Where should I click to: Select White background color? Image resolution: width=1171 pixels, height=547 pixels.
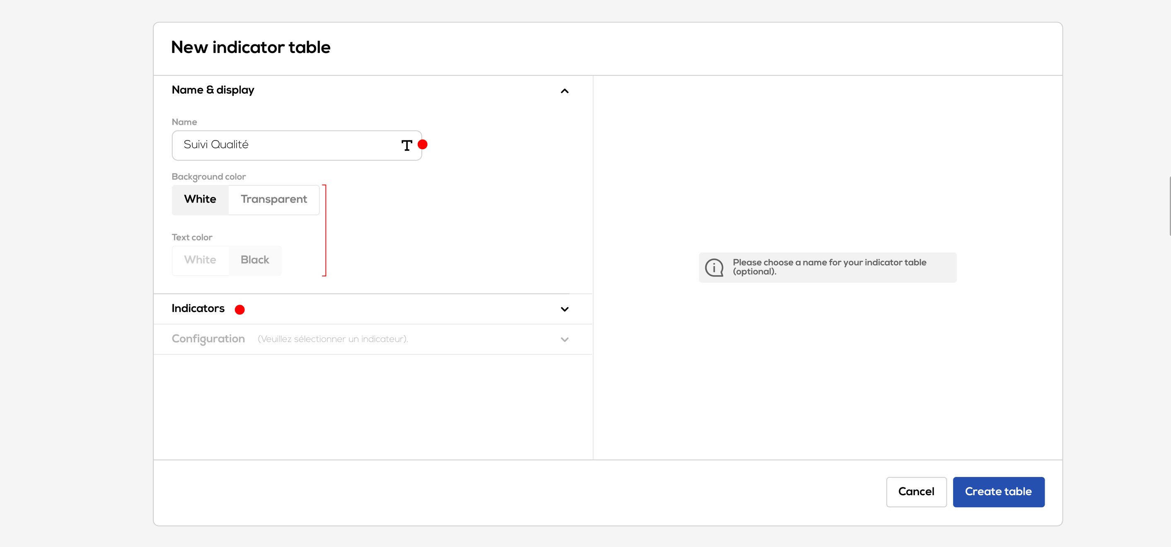coord(200,199)
